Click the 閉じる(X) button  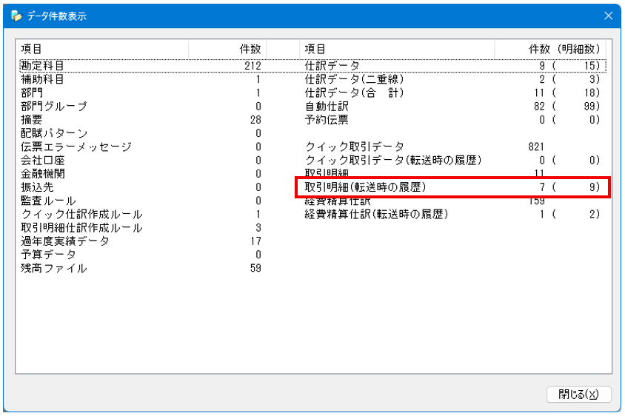click(578, 394)
